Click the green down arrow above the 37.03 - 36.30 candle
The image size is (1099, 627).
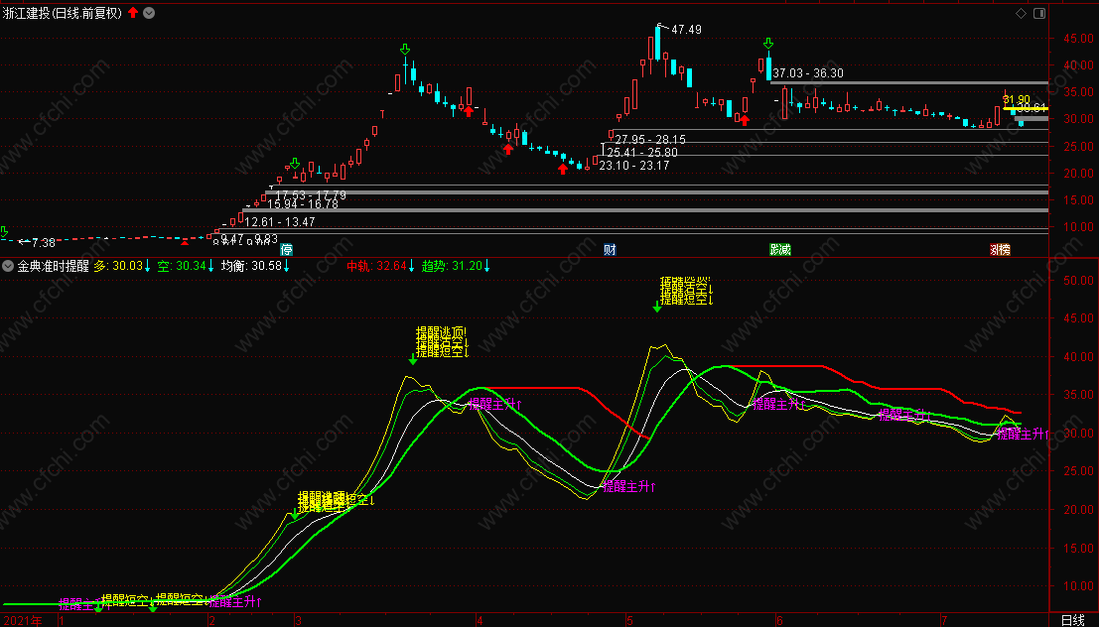pyautogui.click(x=768, y=44)
